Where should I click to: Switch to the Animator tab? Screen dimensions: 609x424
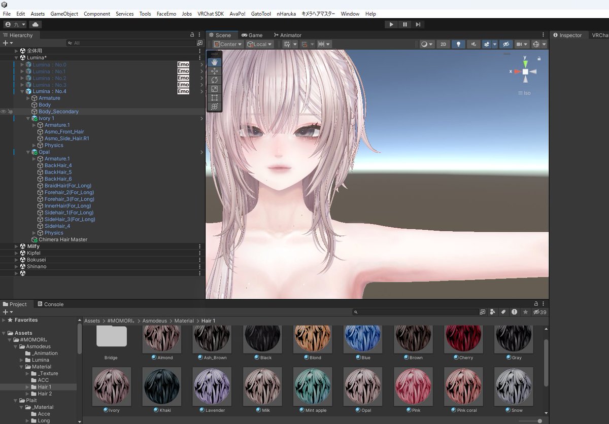click(x=287, y=35)
